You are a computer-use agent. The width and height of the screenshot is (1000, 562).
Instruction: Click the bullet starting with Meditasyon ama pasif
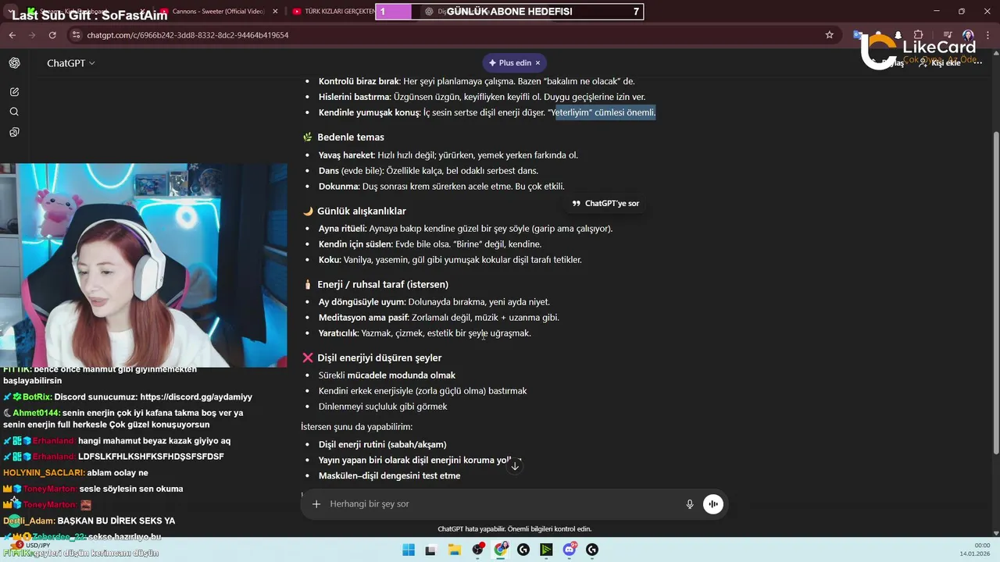point(439,318)
